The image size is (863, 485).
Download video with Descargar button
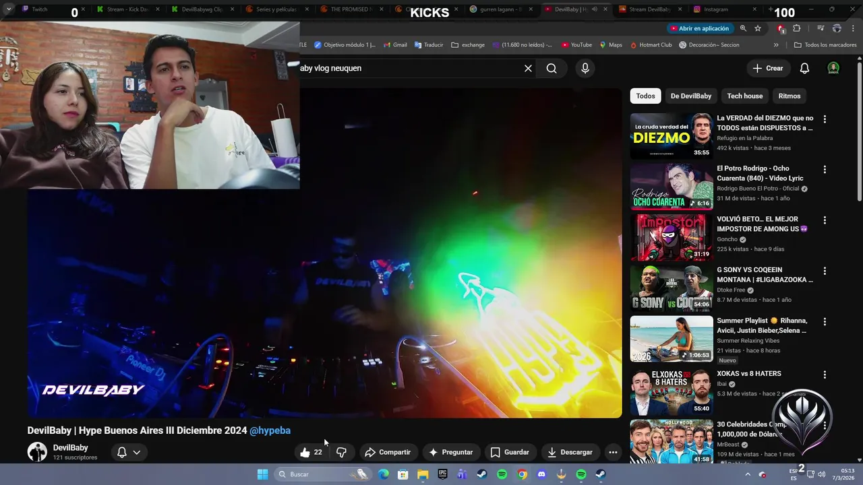pyautogui.click(x=570, y=452)
